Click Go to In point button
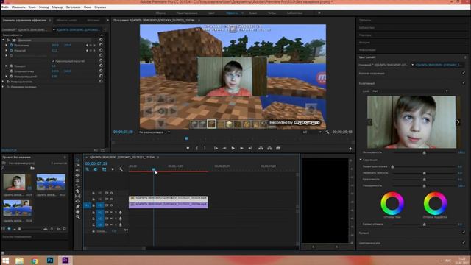Screen dimensions: 471x265 [216, 149]
